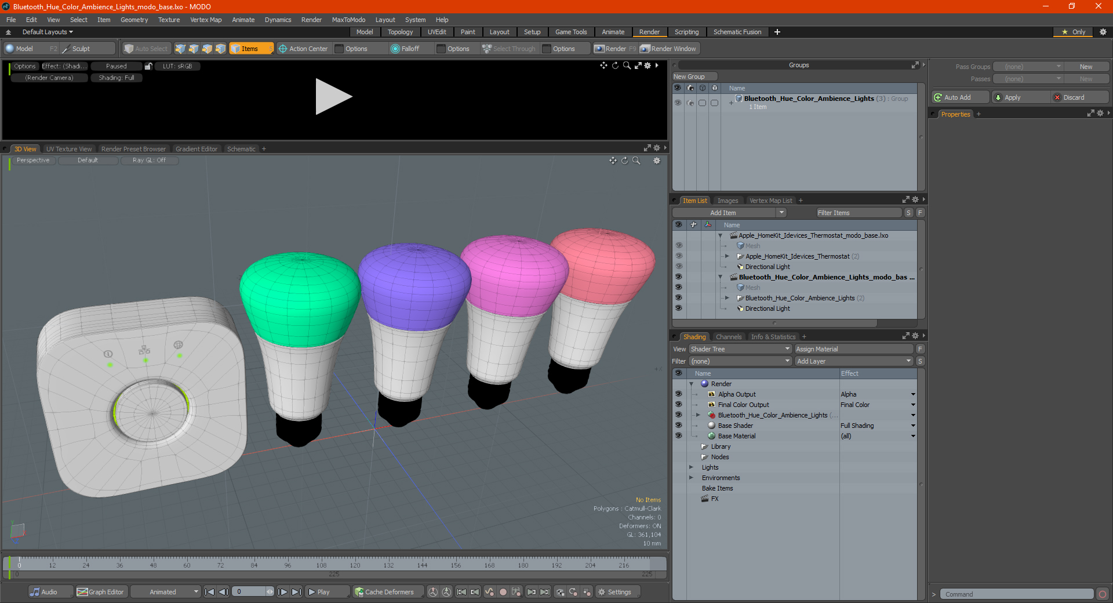Image resolution: width=1113 pixels, height=603 pixels.
Task: Open the Add Item dropdown
Action: coord(781,213)
